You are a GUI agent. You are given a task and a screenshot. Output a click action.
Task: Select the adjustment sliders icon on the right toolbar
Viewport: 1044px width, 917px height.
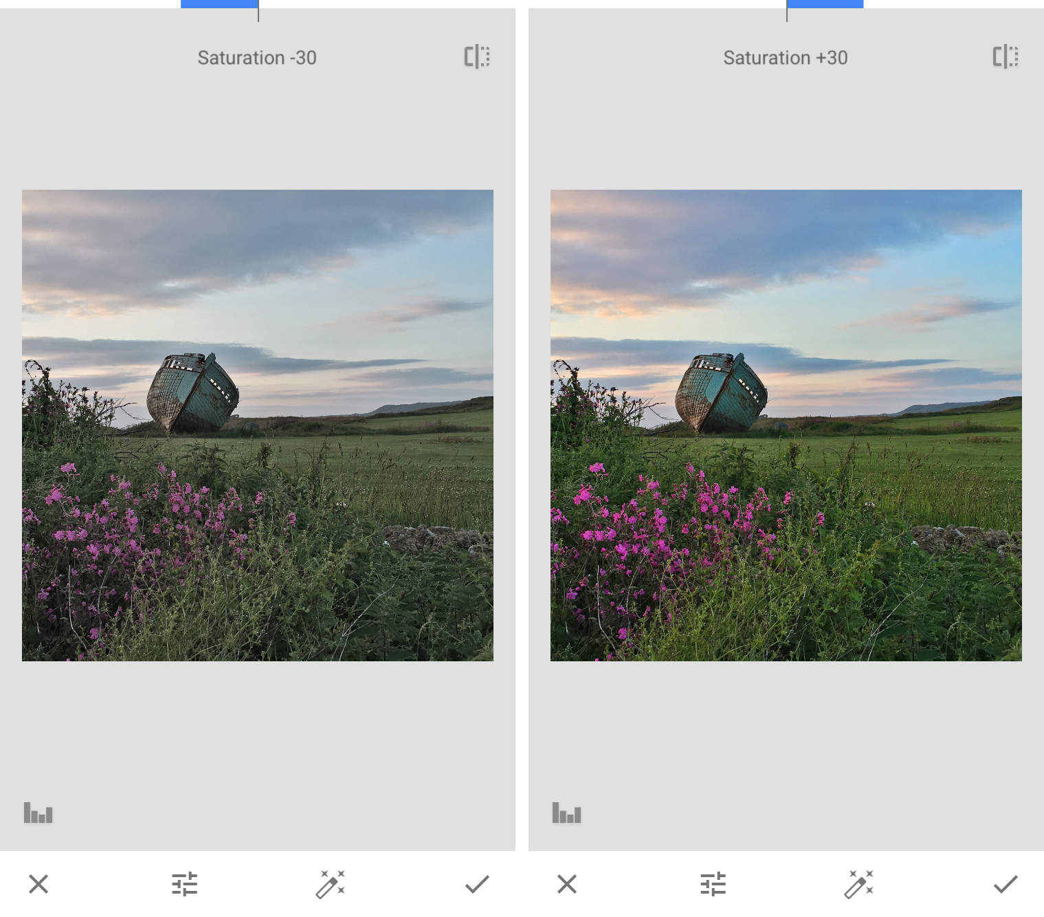click(713, 885)
